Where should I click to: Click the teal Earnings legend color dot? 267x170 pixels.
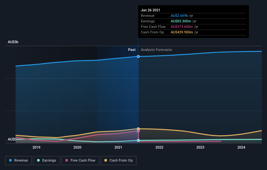pos(38,160)
